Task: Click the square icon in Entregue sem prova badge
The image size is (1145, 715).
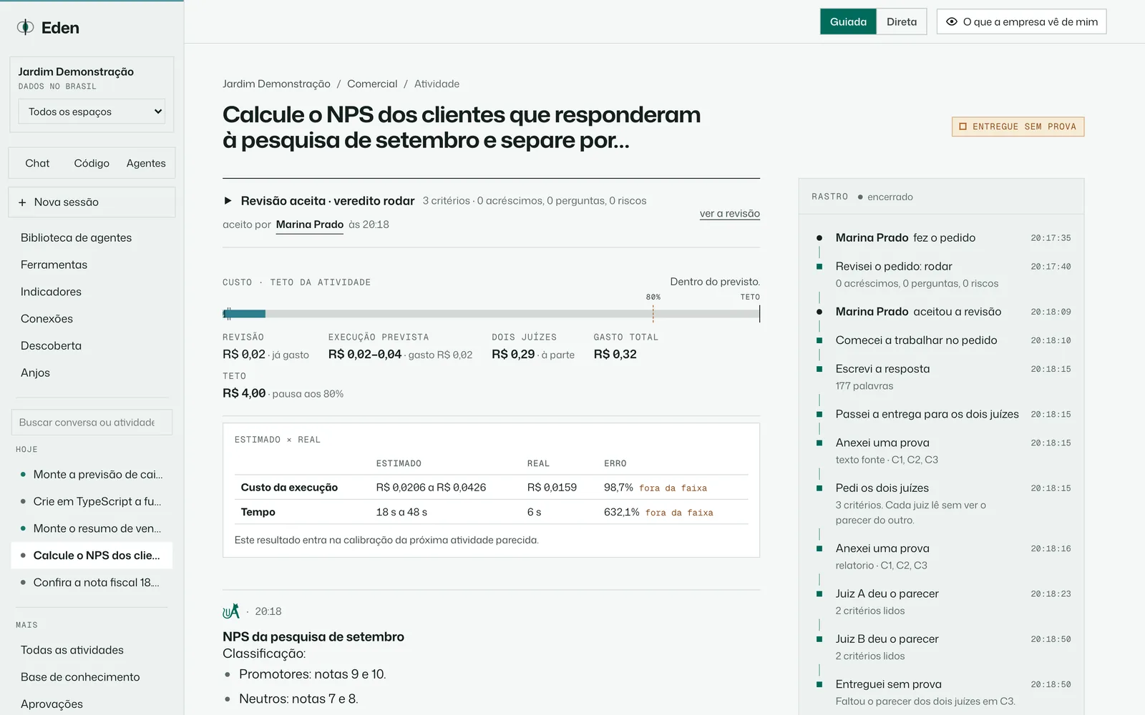Action: (963, 127)
